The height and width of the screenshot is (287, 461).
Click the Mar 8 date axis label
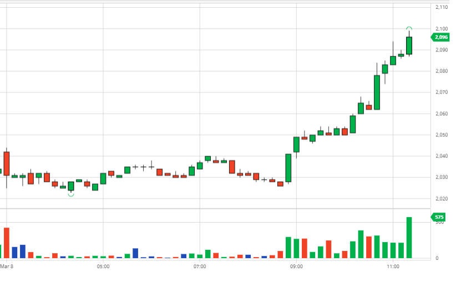point(7,266)
